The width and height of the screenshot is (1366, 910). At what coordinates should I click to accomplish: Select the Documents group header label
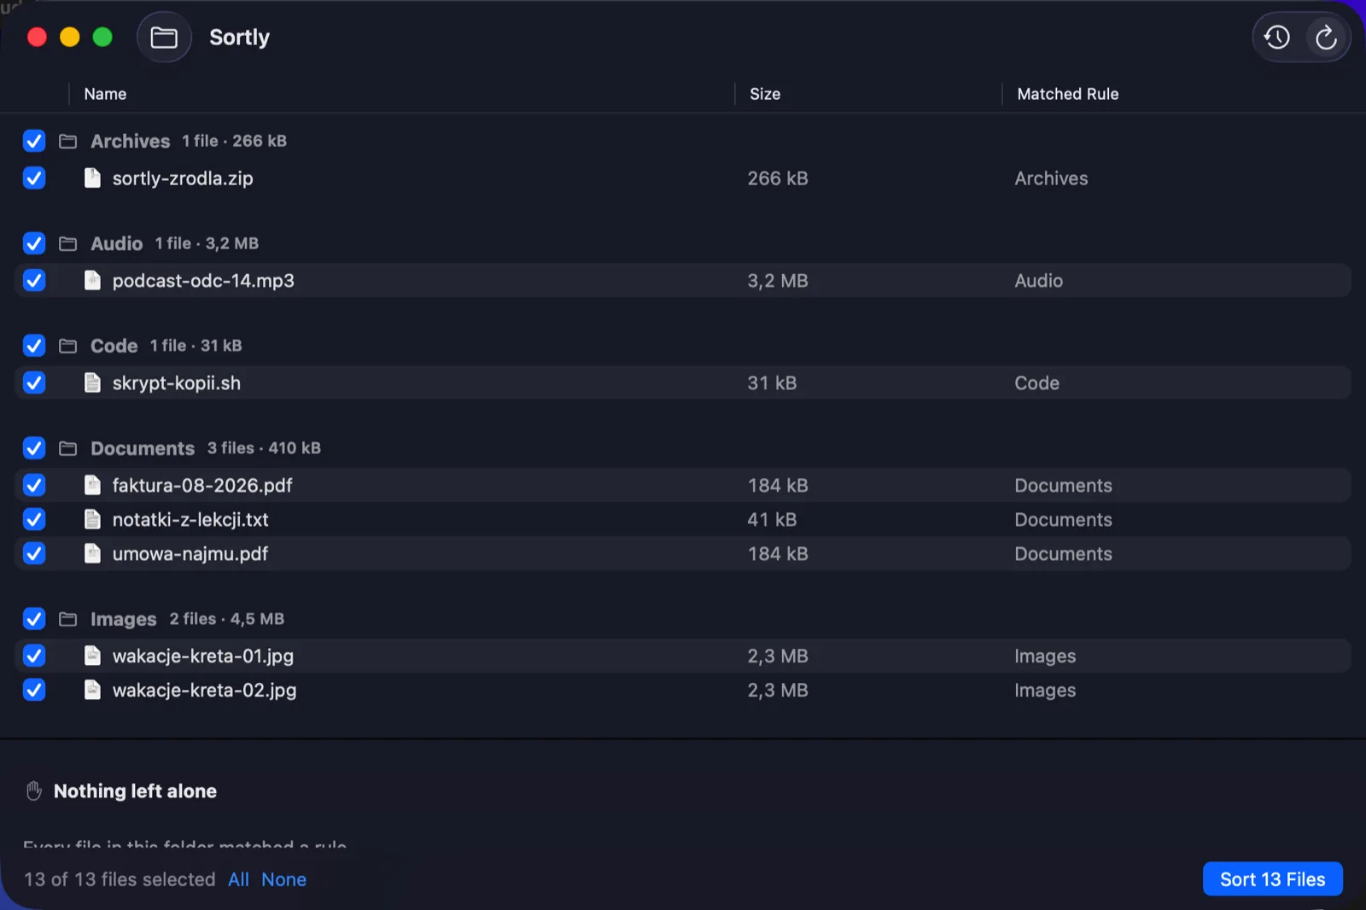click(143, 448)
